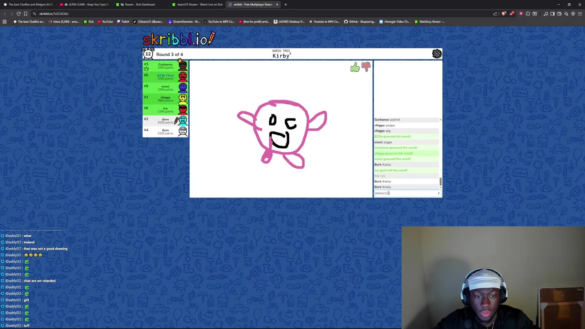Bookmark this page icon

(x=26, y=14)
